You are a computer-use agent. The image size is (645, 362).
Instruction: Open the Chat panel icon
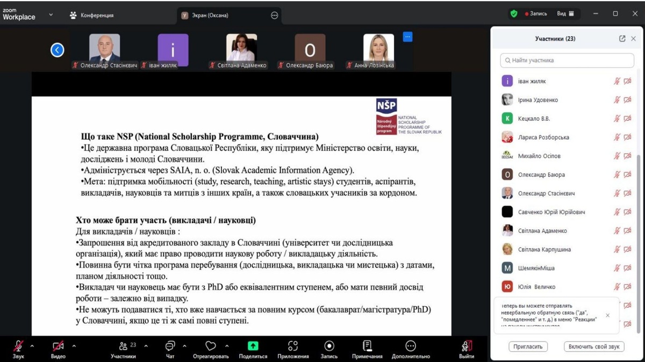pos(170,346)
